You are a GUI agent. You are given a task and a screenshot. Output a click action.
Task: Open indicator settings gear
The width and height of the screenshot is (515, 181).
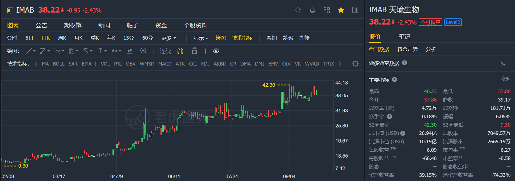click(356, 64)
